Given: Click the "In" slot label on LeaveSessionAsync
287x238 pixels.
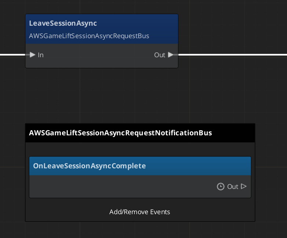Looking at the screenshot, I should (41, 55).
